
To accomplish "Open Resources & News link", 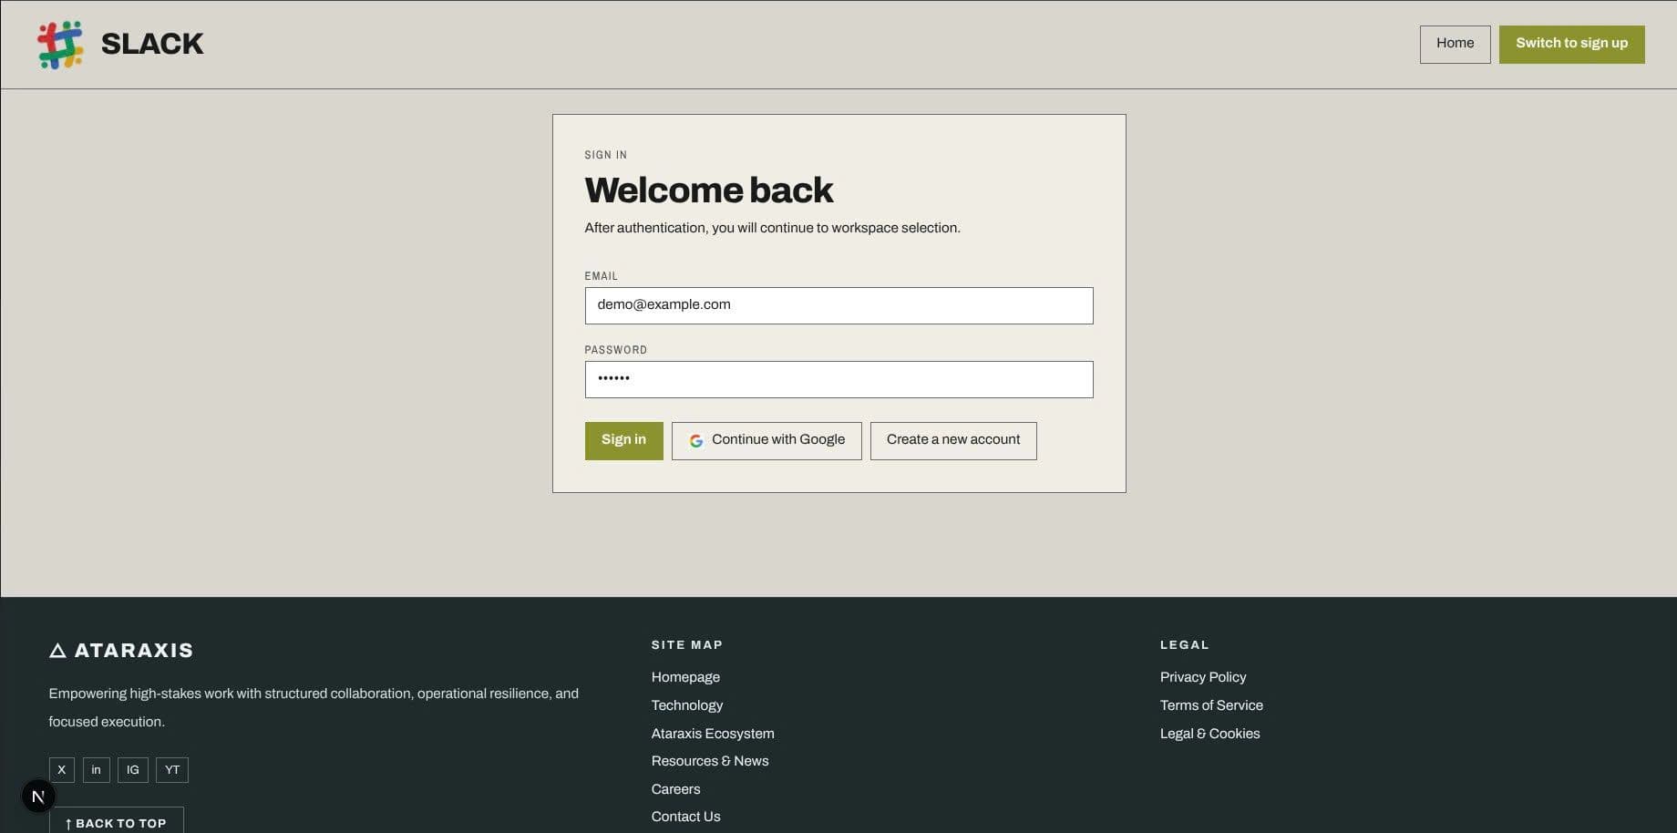I will (x=710, y=761).
